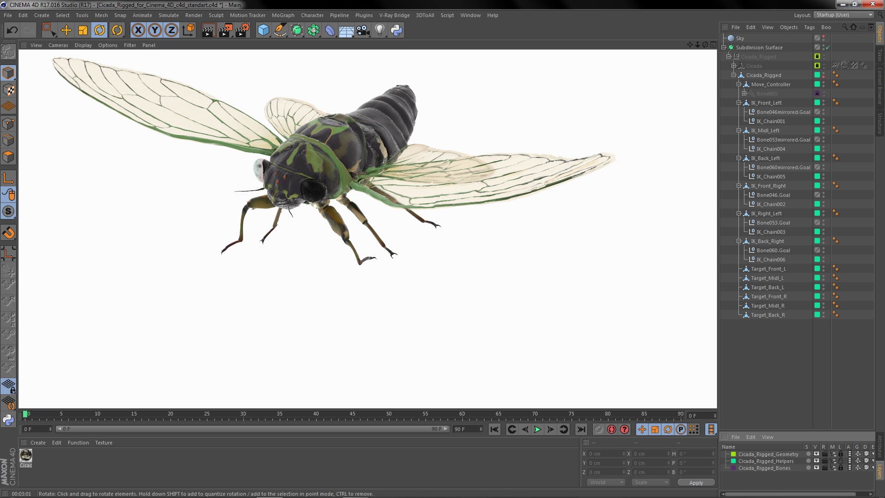Open Character menu

click(312, 15)
